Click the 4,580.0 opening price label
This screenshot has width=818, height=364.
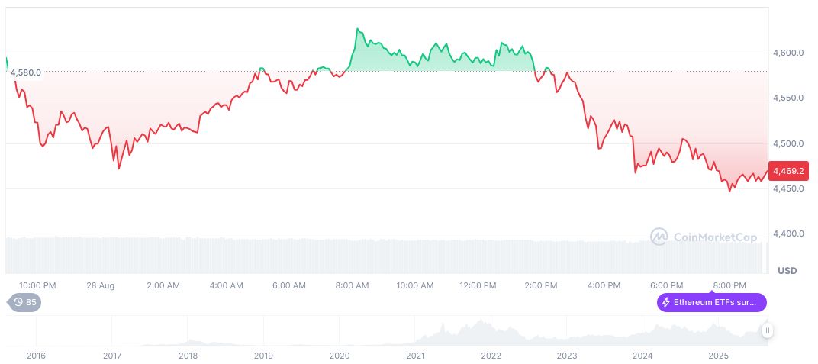click(x=26, y=72)
